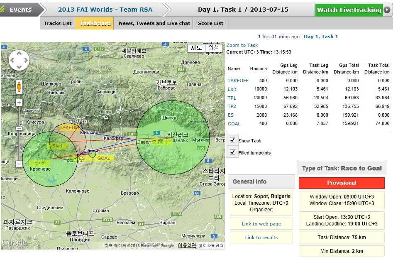Click the TP 2 marker on map
393x262 pixels.
pos(39,164)
